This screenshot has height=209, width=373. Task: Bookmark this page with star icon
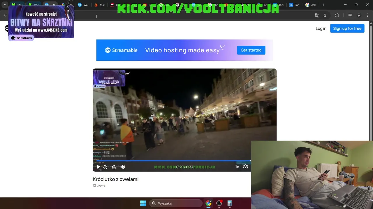coord(325,15)
